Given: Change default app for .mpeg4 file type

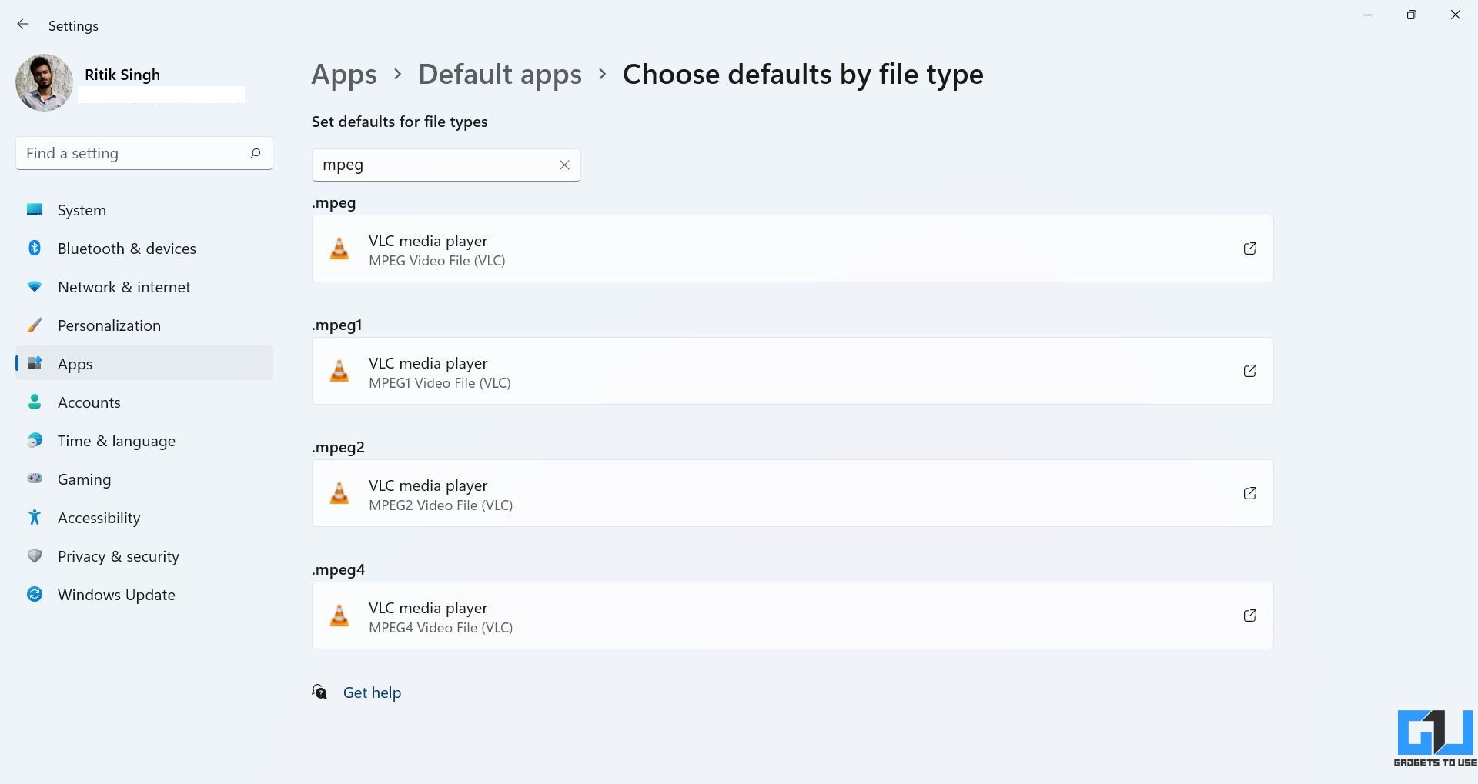Looking at the screenshot, I should tap(792, 616).
